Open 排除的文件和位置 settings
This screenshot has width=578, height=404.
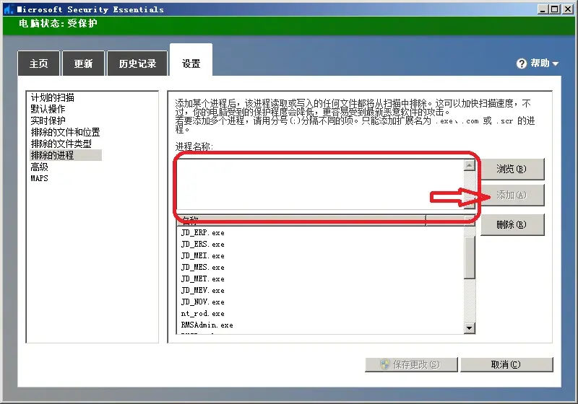[x=65, y=132]
